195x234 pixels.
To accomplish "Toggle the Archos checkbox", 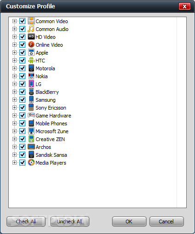I will pos(23,147).
